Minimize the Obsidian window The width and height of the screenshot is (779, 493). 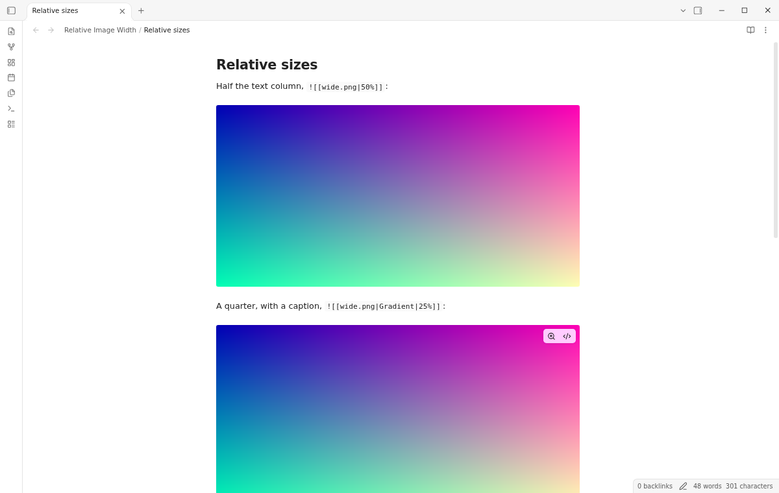click(722, 10)
